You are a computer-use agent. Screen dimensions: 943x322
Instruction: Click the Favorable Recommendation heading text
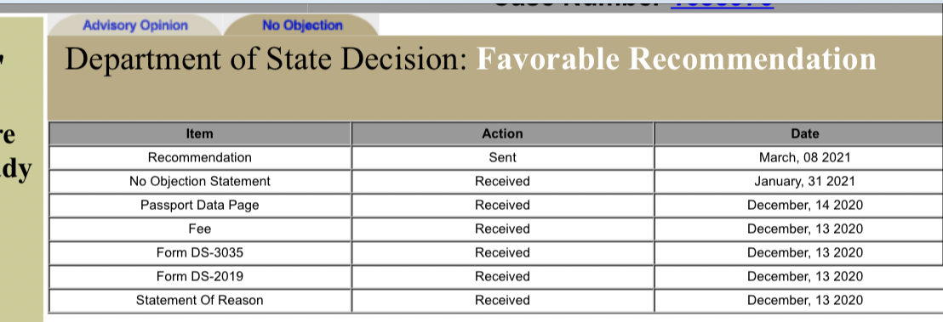click(676, 59)
